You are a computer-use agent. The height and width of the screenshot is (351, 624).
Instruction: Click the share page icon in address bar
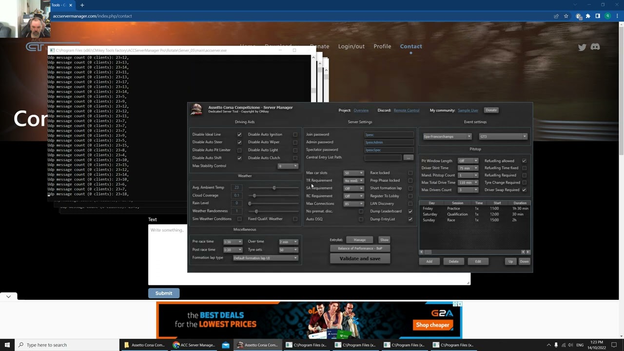(556, 16)
